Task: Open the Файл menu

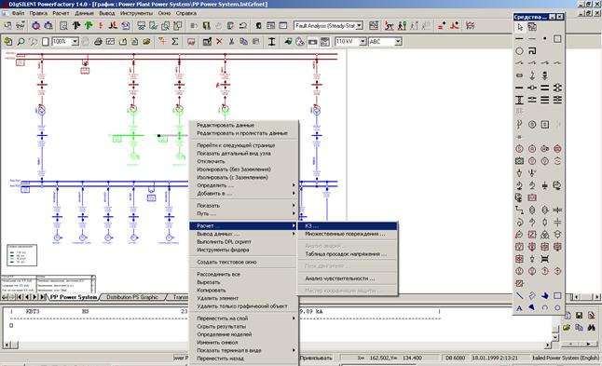Action: 18,13
